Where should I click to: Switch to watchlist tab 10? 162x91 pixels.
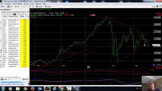pos(26,14)
